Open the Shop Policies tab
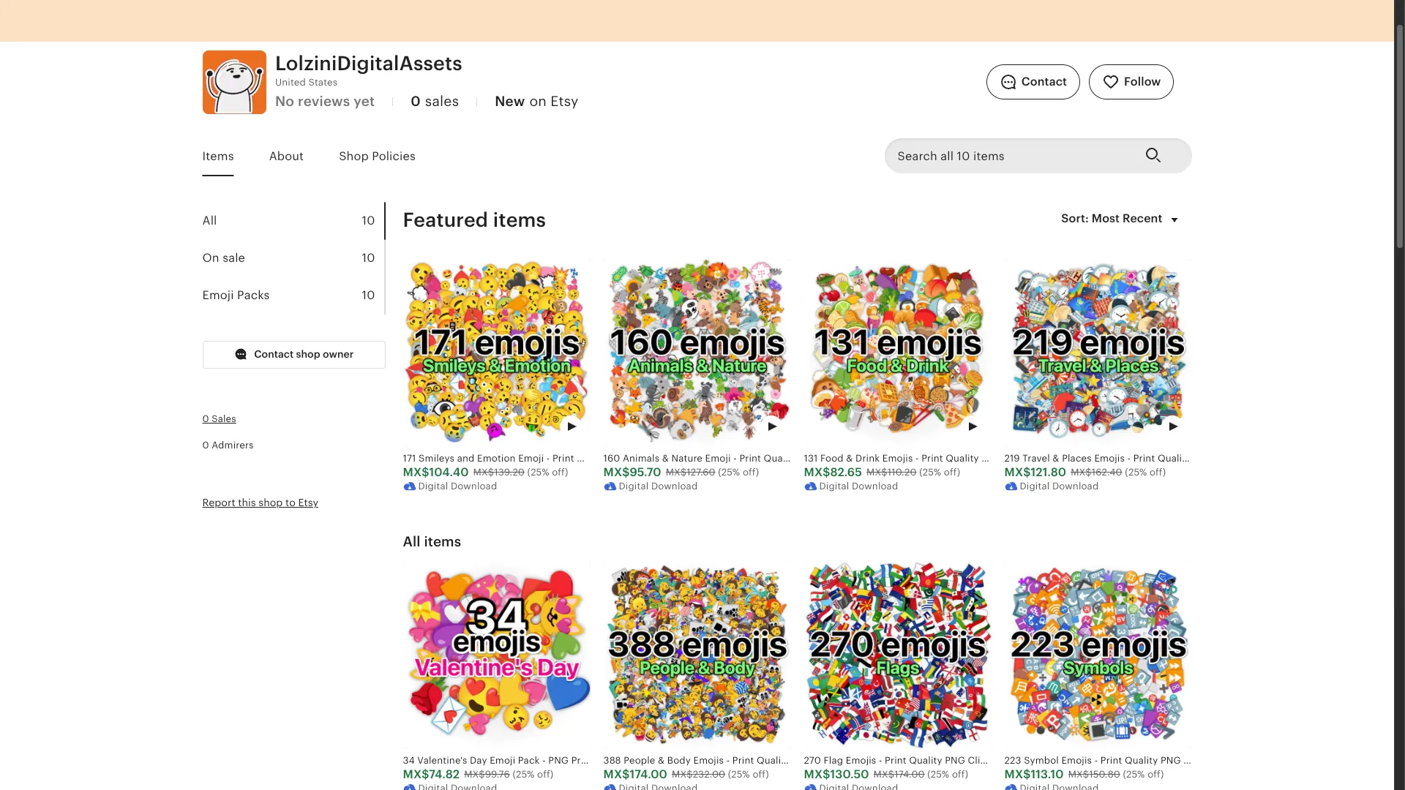1405x790 pixels. tap(376, 156)
